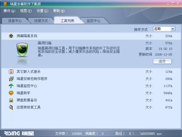Select the 瑞星安装包制作程序 icon
This screenshot has height=137, width=182.
11,79
